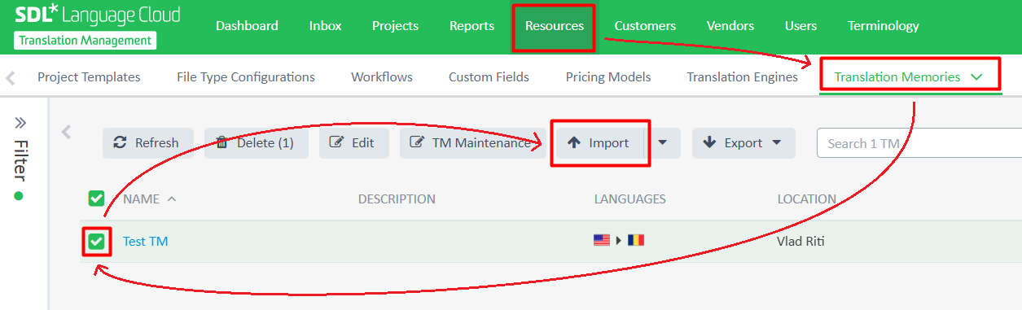
Task: Click the Translation Management badge
Action: pyautogui.click(x=85, y=41)
